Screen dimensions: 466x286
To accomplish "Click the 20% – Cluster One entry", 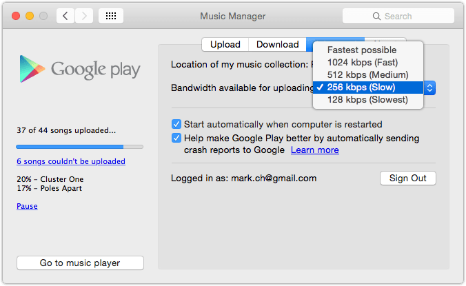I will (x=50, y=179).
